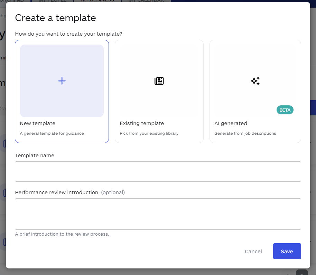Click the teal BETA badge
This screenshot has height=275, width=316.
pyautogui.click(x=285, y=110)
